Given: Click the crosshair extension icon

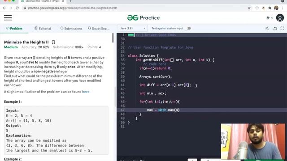Looking at the screenshot, I should click(257, 8).
